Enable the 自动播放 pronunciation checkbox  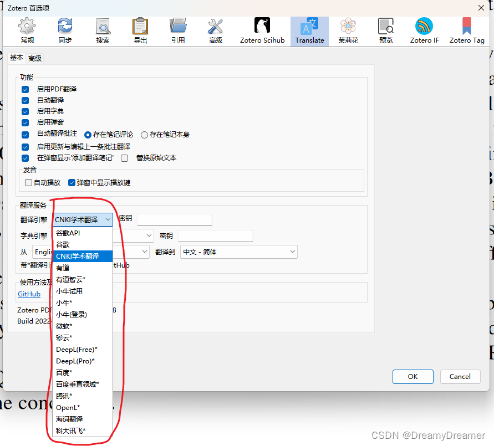28,182
